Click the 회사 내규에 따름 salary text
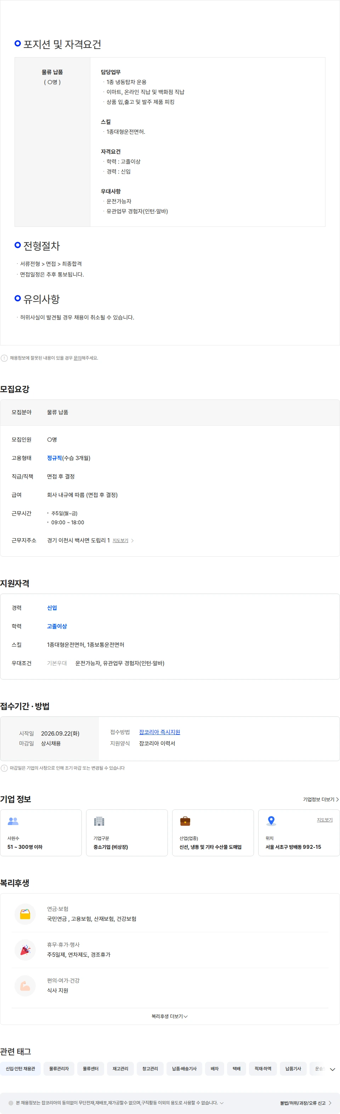The image size is (340, 1114). [83, 495]
